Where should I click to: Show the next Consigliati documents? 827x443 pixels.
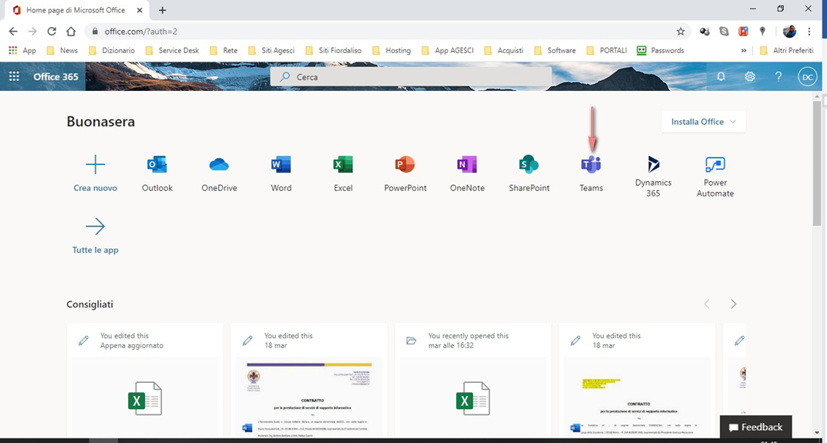(x=733, y=304)
